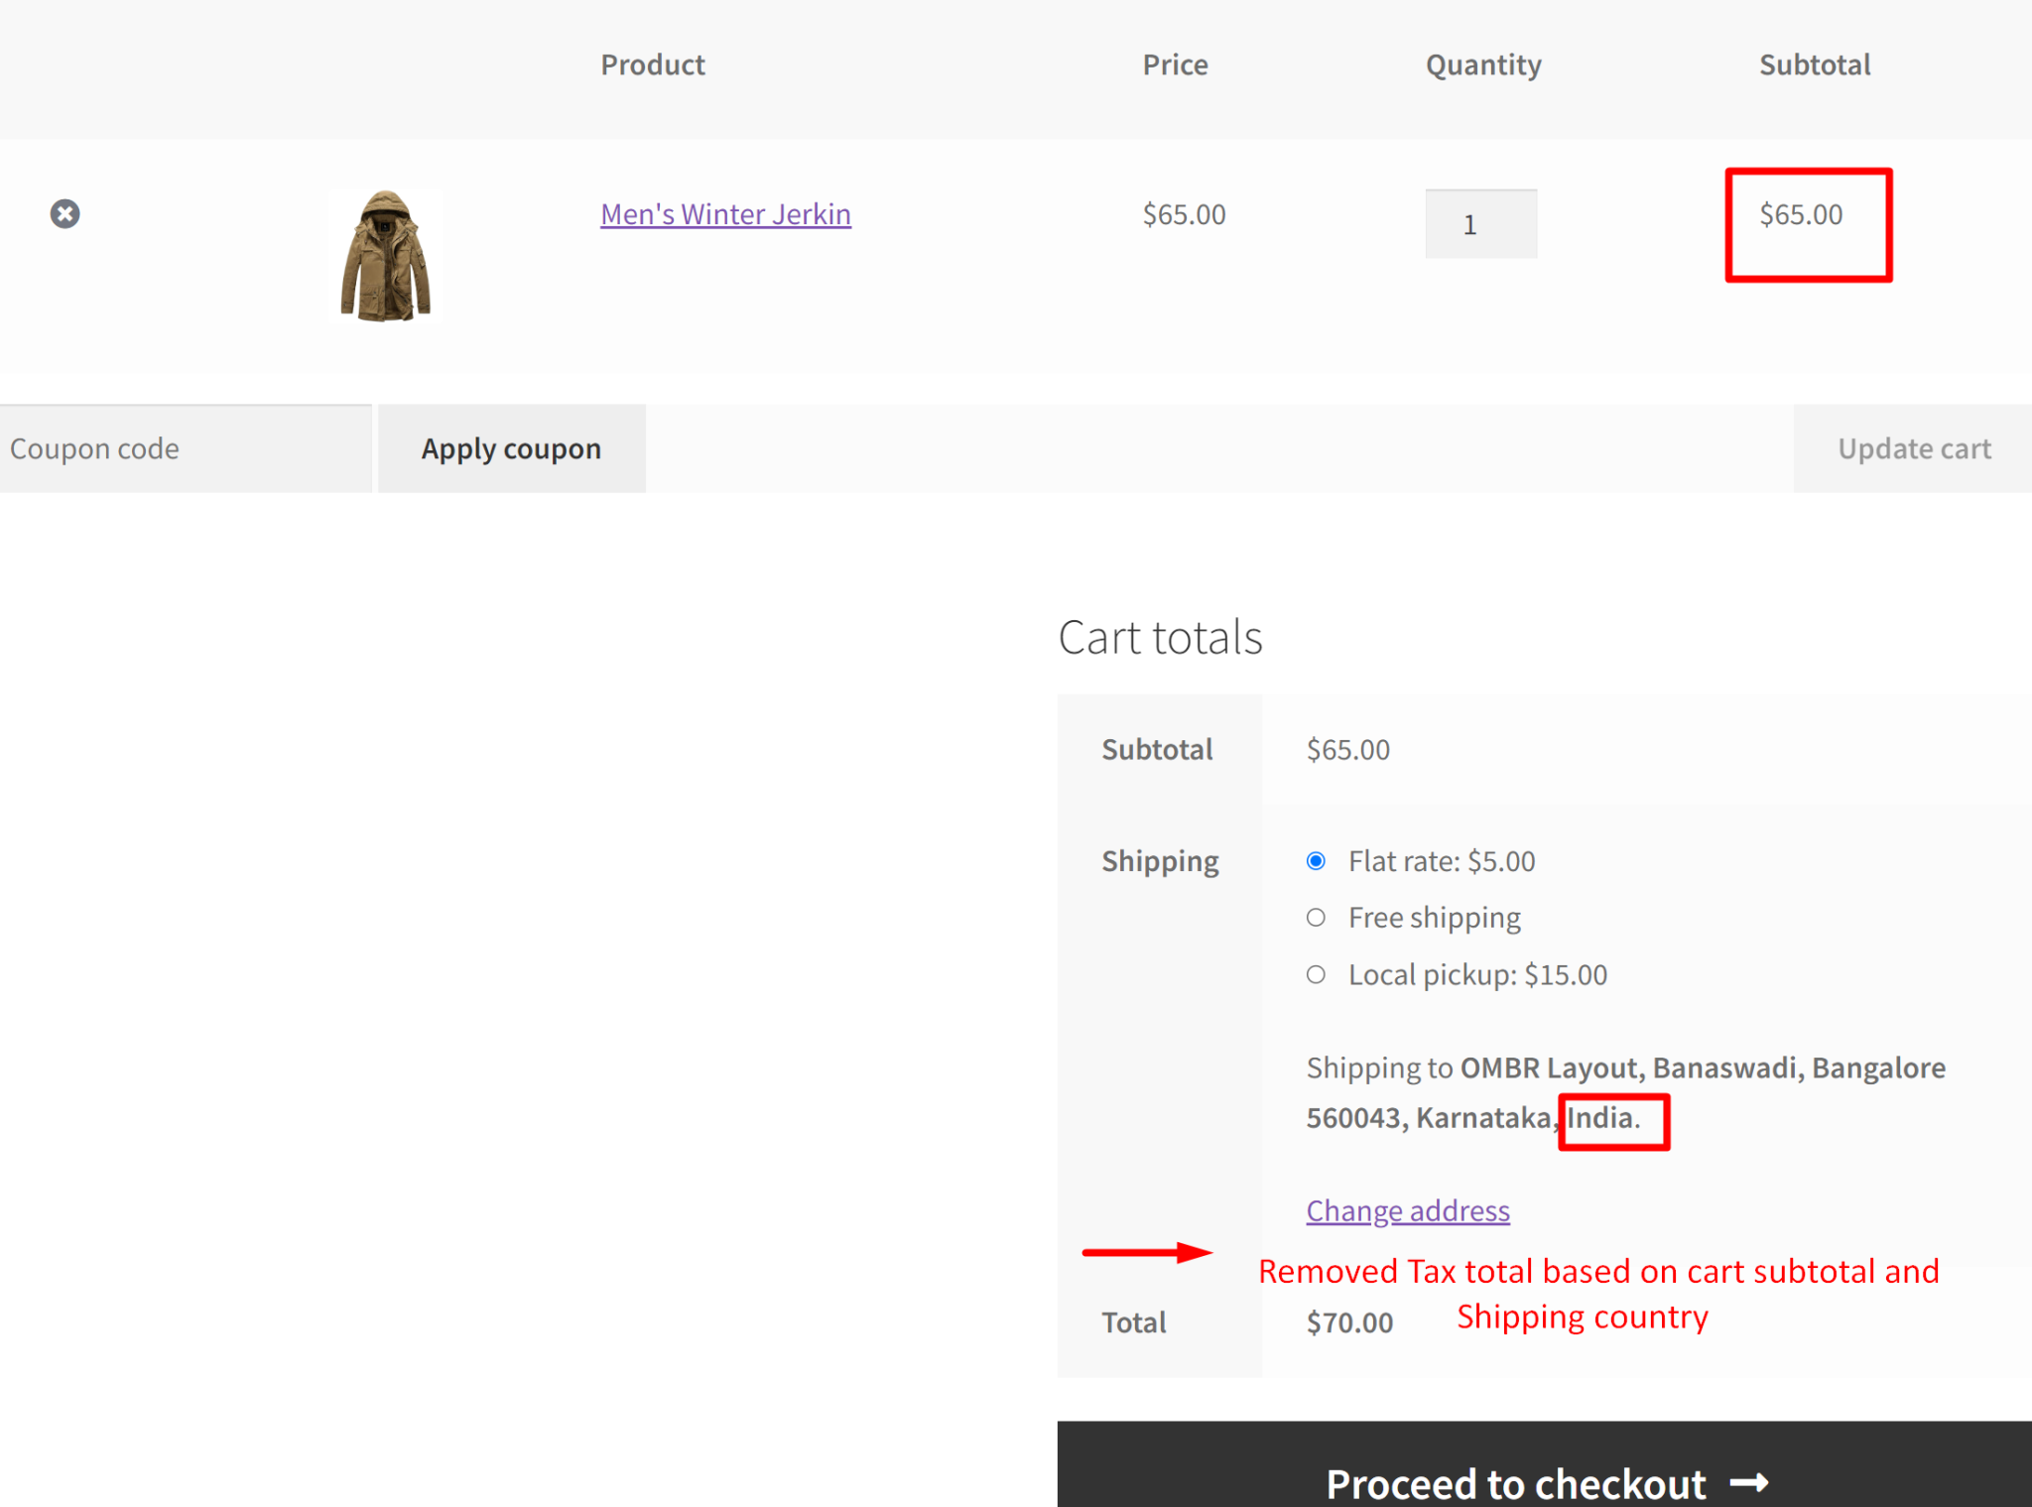Click the highlighted $65.00 subtotal value
The image size is (2032, 1507).
pyautogui.click(x=1802, y=214)
